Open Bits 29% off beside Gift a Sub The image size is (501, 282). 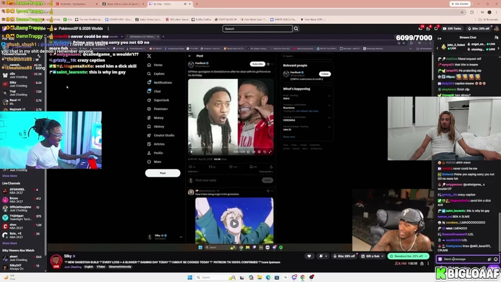tap(344, 256)
